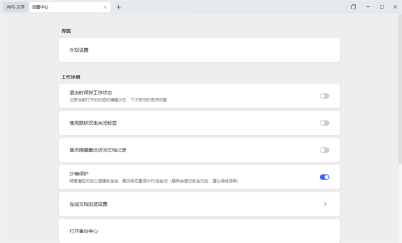Open 外观设置 row

point(200,50)
